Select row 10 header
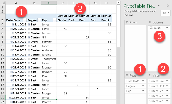Screen dimensions: 172x104 [x=3, y=50]
